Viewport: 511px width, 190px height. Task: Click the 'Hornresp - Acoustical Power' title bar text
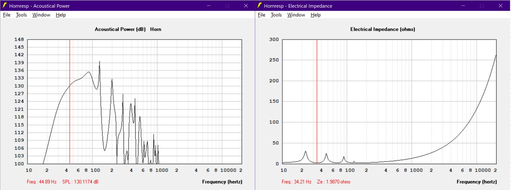pyautogui.click(x=39, y=6)
